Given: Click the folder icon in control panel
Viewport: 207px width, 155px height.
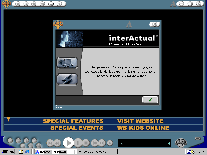Looking at the screenshot, I should 34,141.
